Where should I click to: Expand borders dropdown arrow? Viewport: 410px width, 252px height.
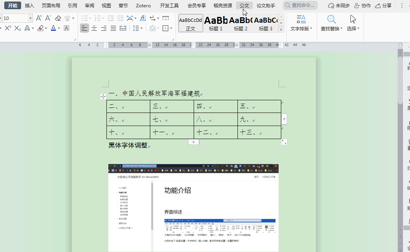point(171,28)
